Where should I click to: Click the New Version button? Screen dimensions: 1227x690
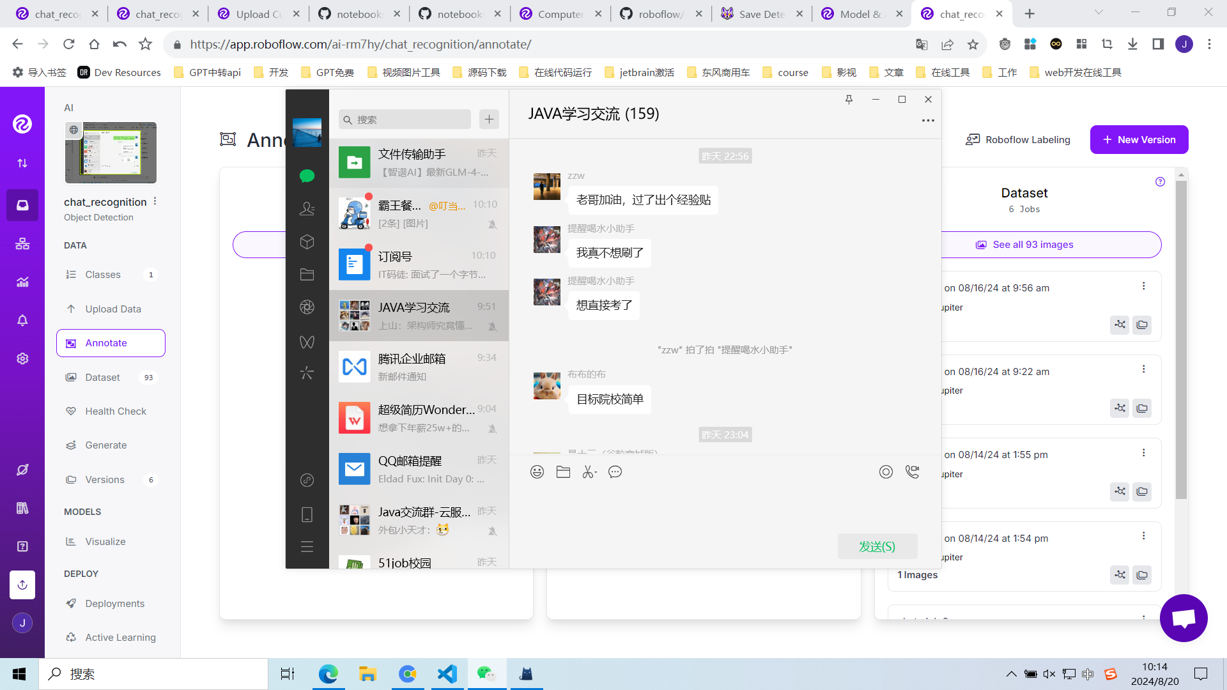tap(1139, 140)
